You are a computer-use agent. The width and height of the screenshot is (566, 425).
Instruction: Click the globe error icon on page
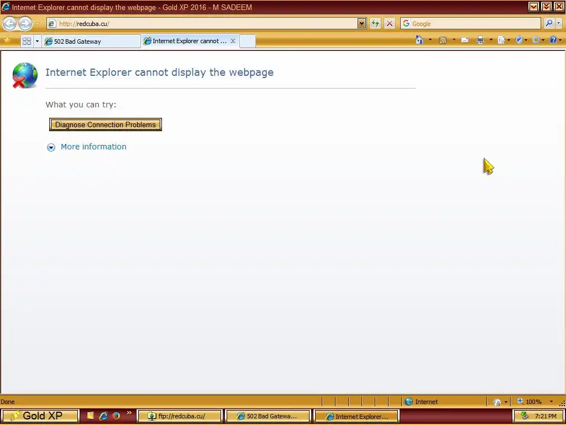[x=25, y=75]
